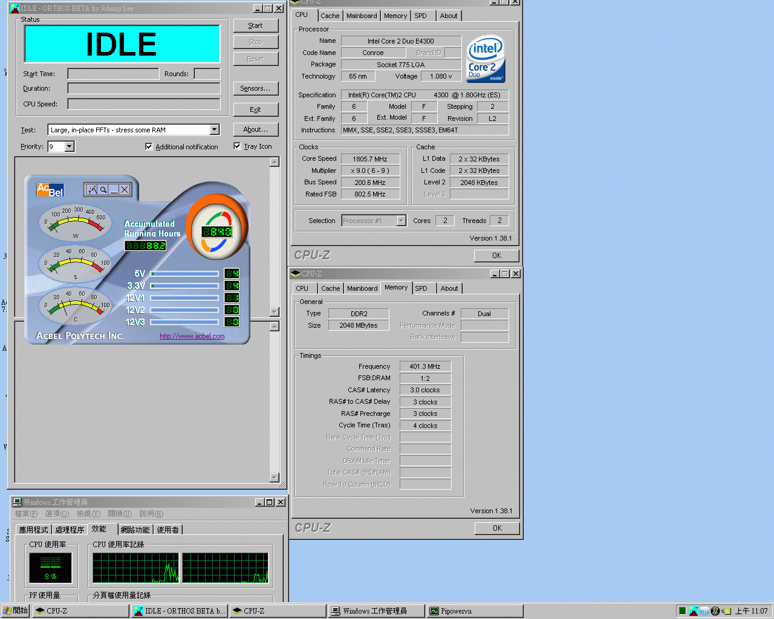Click the Task Manager title bar icon
The height and width of the screenshot is (619, 774).
point(17,502)
